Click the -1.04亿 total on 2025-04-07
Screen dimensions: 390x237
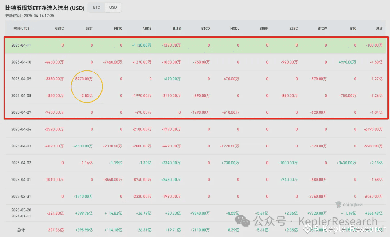pyautogui.click(x=376, y=112)
